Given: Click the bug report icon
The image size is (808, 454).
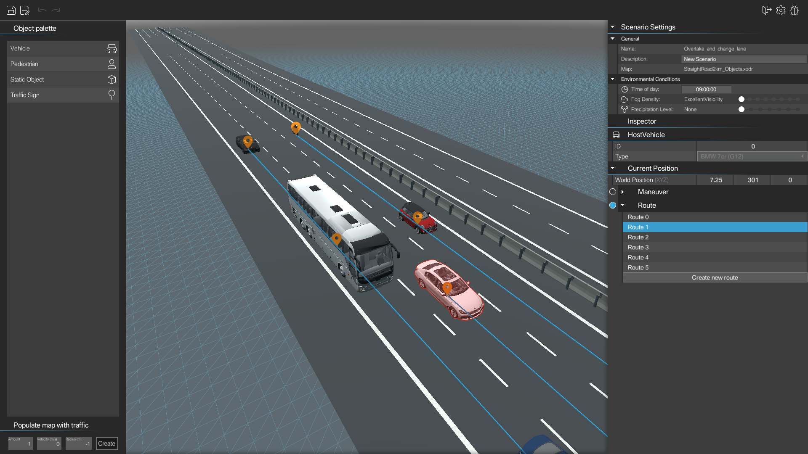Looking at the screenshot, I should tap(795, 11).
